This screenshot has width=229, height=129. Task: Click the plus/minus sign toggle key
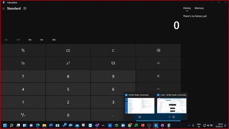23,115
